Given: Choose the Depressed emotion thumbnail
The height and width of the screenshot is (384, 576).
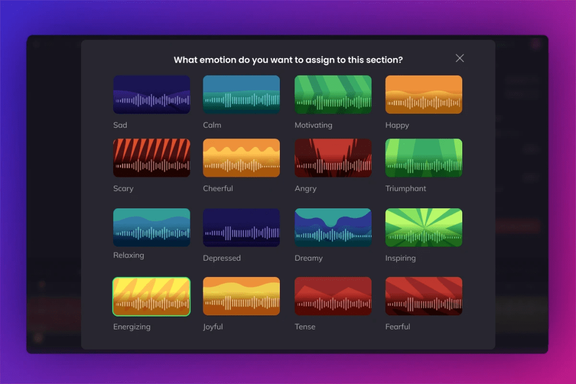Looking at the screenshot, I should 241,227.
